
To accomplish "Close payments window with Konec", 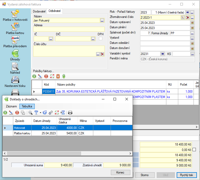I will pyautogui.click(x=120, y=172).
